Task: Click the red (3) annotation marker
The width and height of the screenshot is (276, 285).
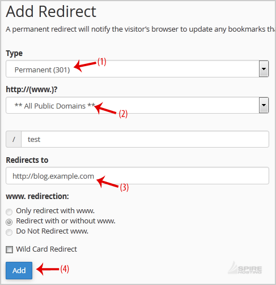Action: (124, 187)
